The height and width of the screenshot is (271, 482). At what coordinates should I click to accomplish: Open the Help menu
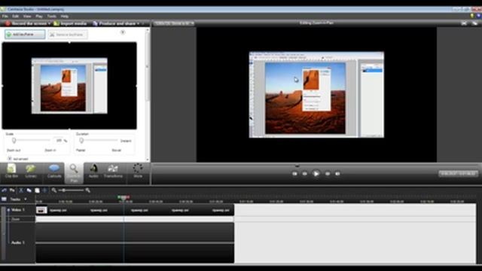tap(65, 17)
